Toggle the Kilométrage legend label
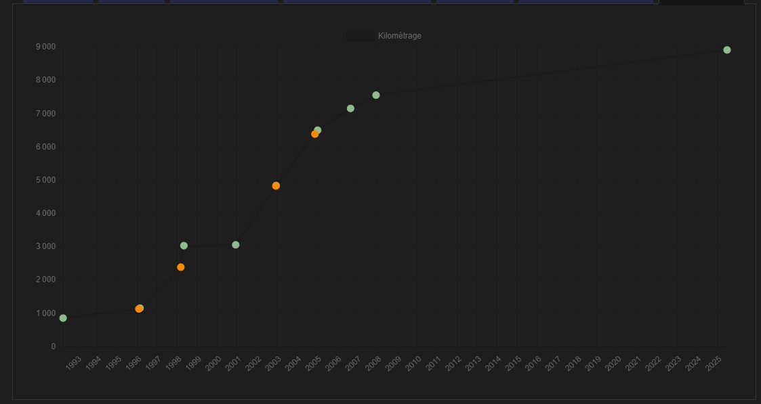Viewport: 761px width, 404px height. [399, 36]
